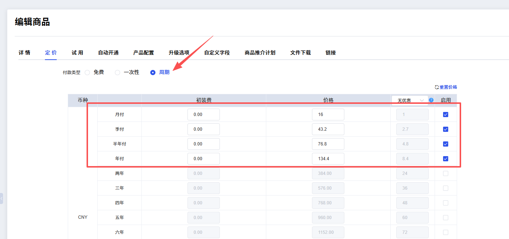
Task: Click the reset price refresh icon
Action: pyautogui.click(x=437, y=87)
